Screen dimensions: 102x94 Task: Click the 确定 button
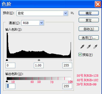tap(89, 13)
